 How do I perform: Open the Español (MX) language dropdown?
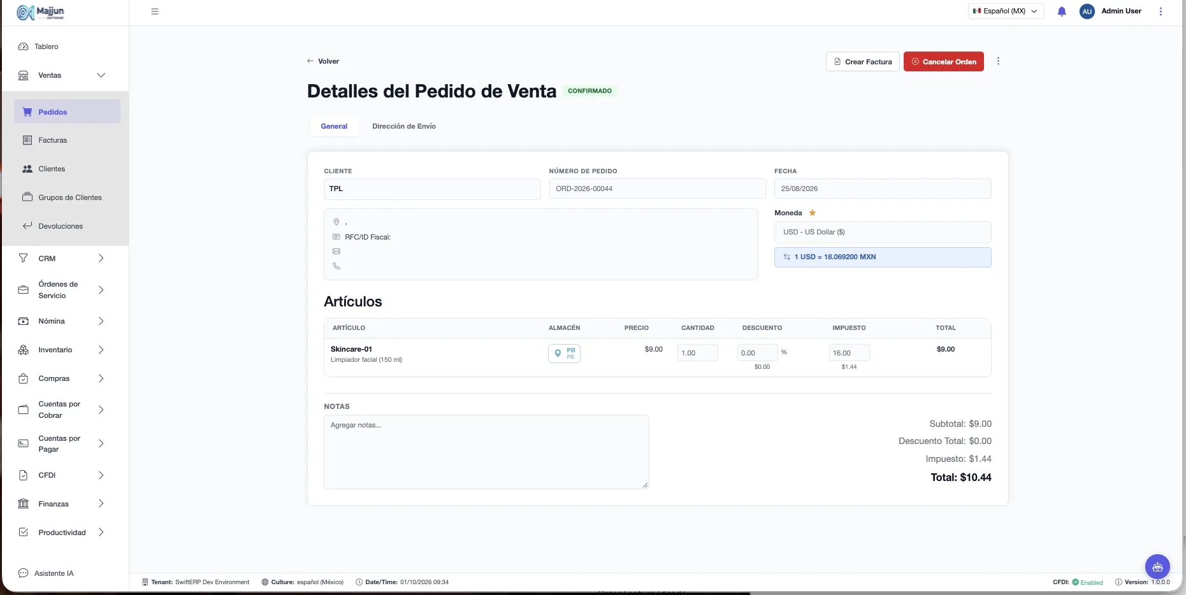pos(1006,11)
